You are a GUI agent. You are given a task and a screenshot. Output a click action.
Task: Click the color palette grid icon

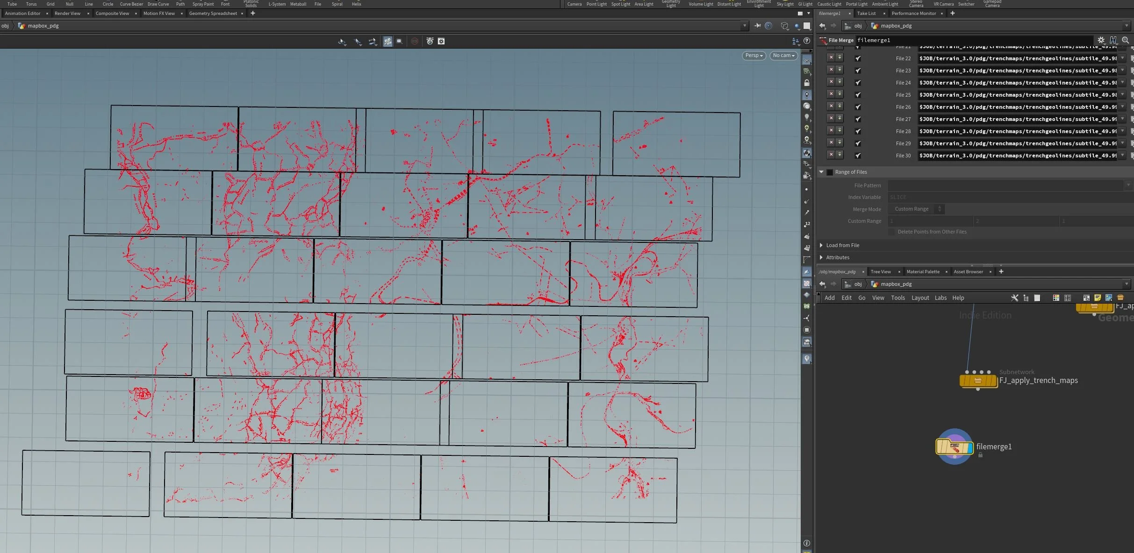coord(1056,298)
